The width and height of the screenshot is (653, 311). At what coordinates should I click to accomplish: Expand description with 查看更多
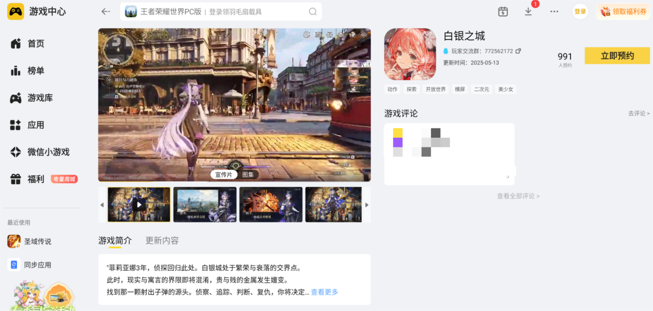pyautogui.click(x=325, y=292)
